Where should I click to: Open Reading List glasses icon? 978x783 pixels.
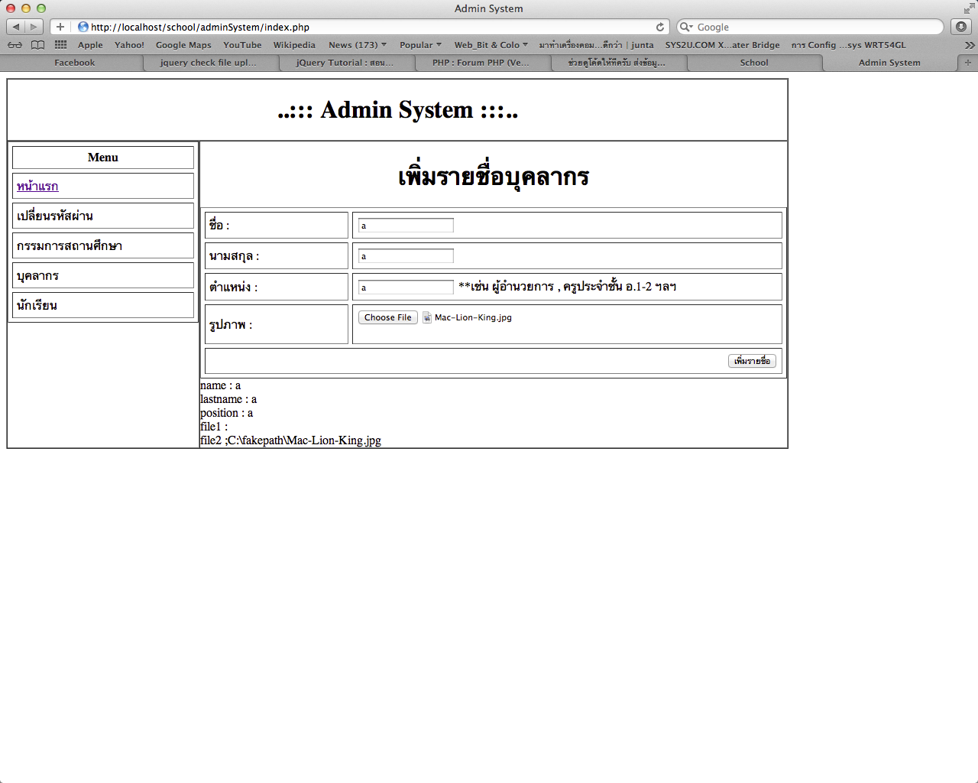tap(15, 45)
